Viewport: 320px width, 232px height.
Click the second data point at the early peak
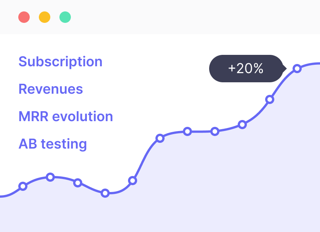point(50,177)
